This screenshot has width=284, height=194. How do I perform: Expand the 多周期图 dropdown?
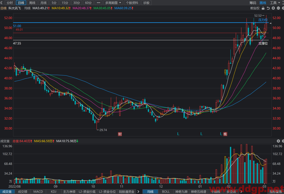point(113,3)
